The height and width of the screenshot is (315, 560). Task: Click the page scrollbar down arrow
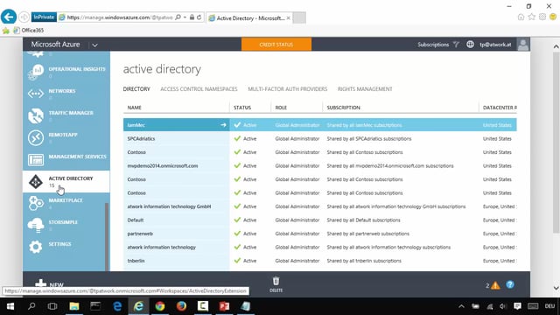(x=556, y=288)
